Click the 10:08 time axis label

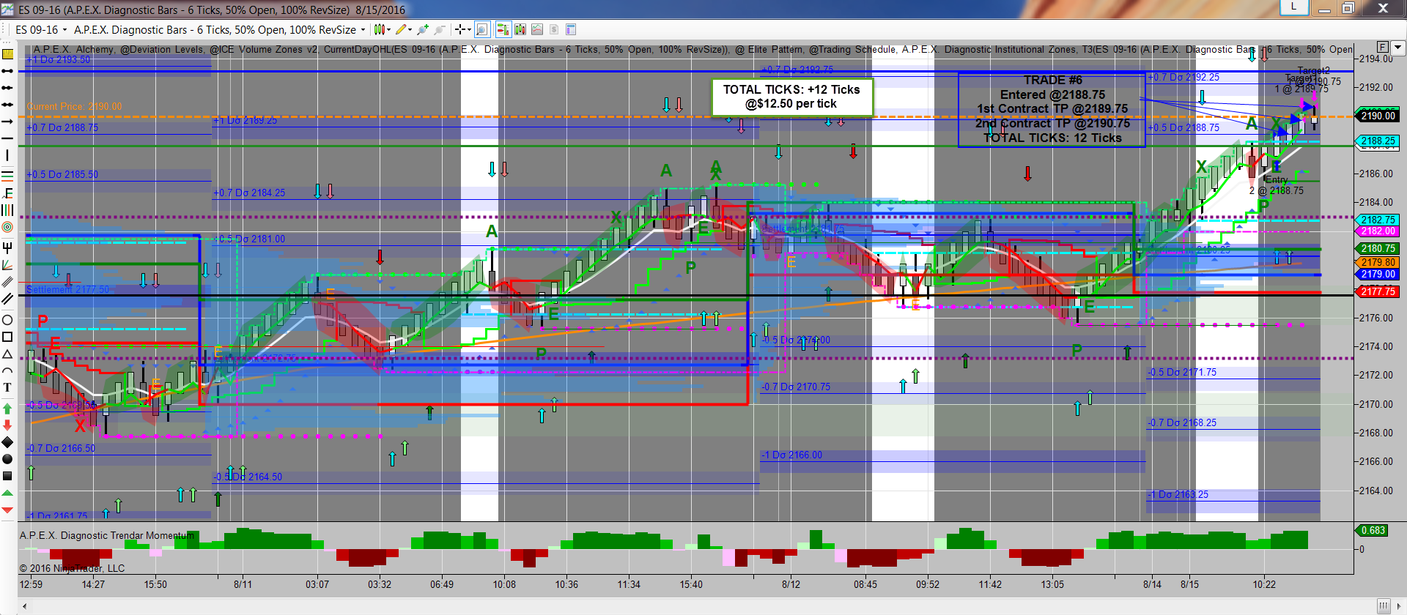pos(504,584)
